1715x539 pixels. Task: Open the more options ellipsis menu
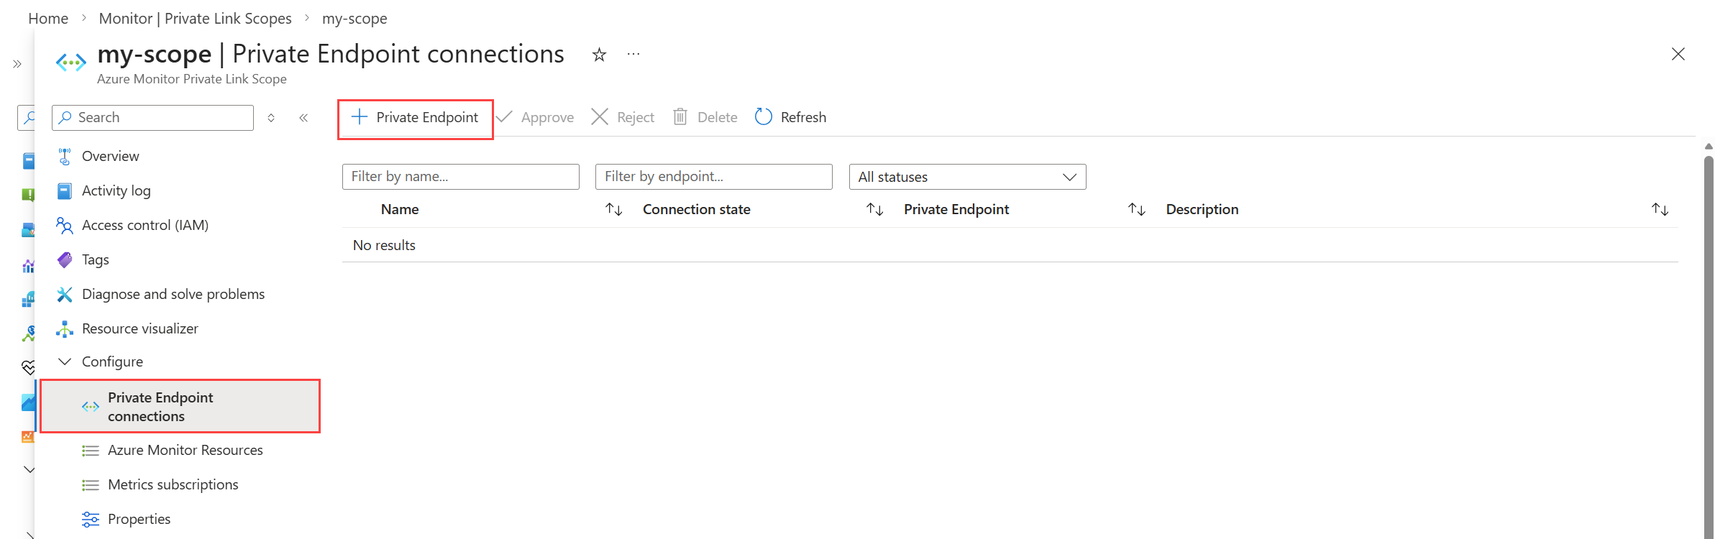634,54
